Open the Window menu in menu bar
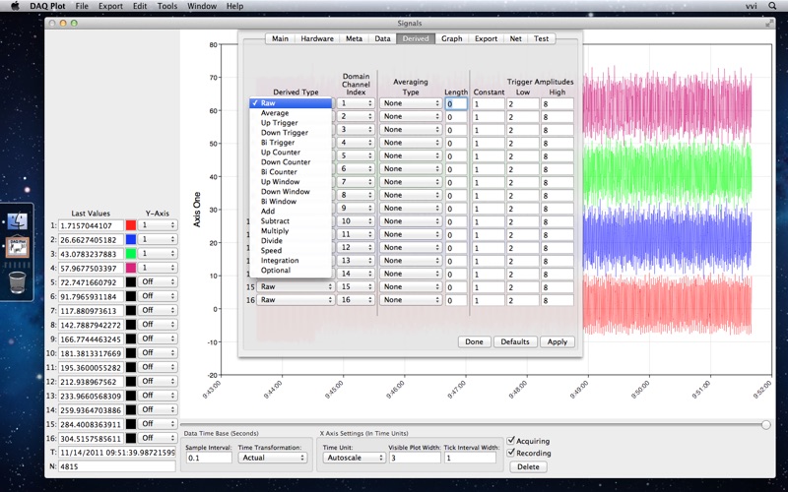 point(202,6)
